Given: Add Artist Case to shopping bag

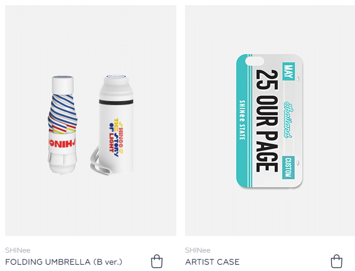Looking at the screenshot, I should click(337, 261).
